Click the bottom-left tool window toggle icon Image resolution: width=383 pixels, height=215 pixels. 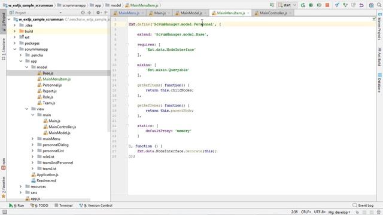click(x=5, y=212)
